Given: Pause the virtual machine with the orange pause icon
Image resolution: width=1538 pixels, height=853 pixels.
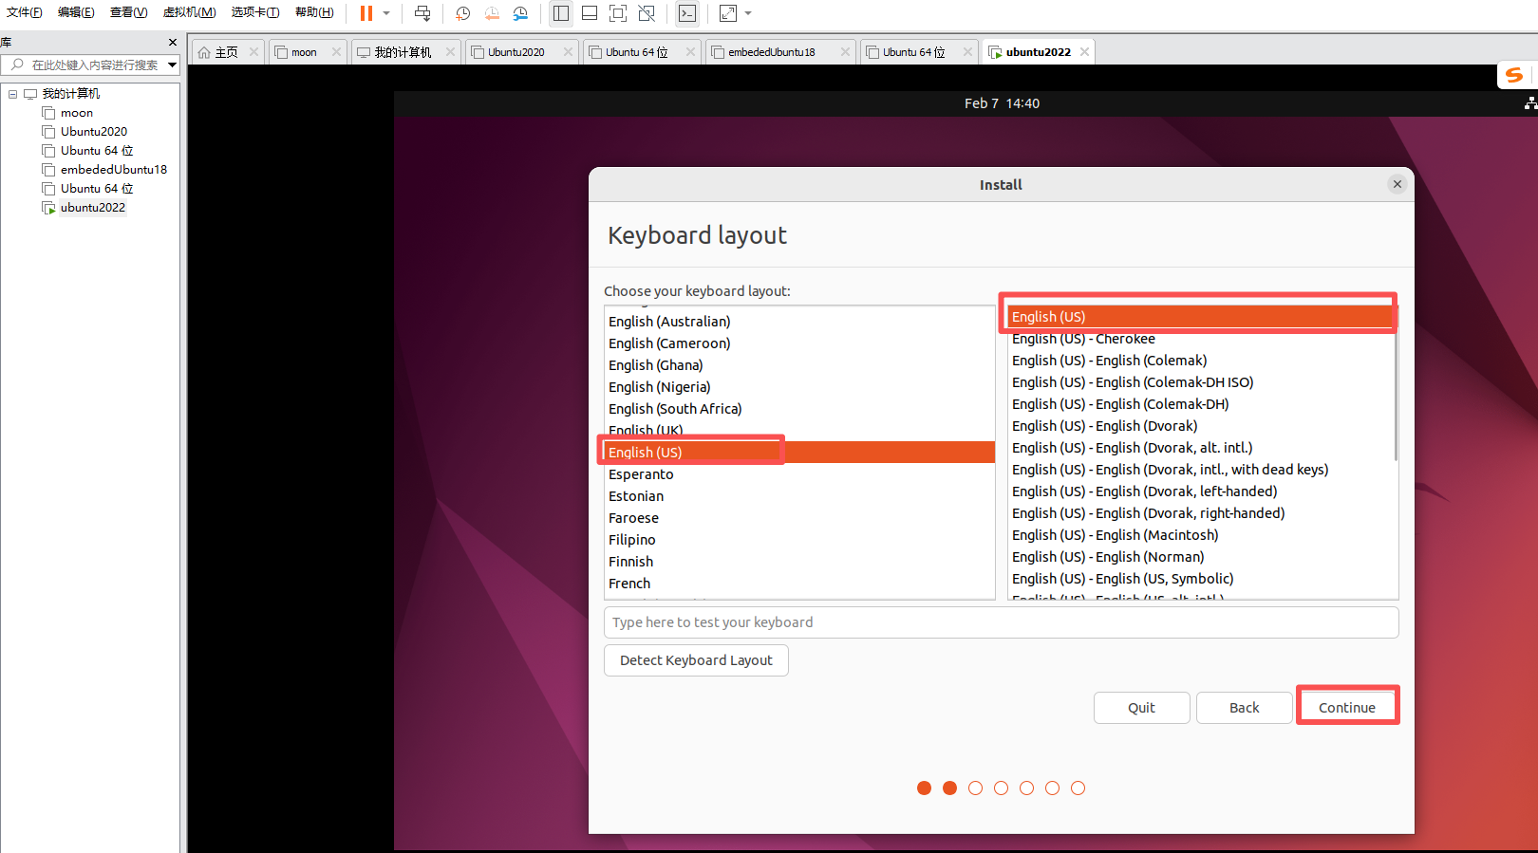Looking at the screenshot, I should (366, 13).
